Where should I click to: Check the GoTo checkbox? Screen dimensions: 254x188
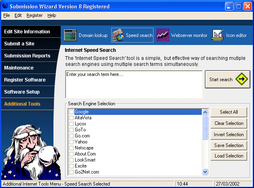71,130
